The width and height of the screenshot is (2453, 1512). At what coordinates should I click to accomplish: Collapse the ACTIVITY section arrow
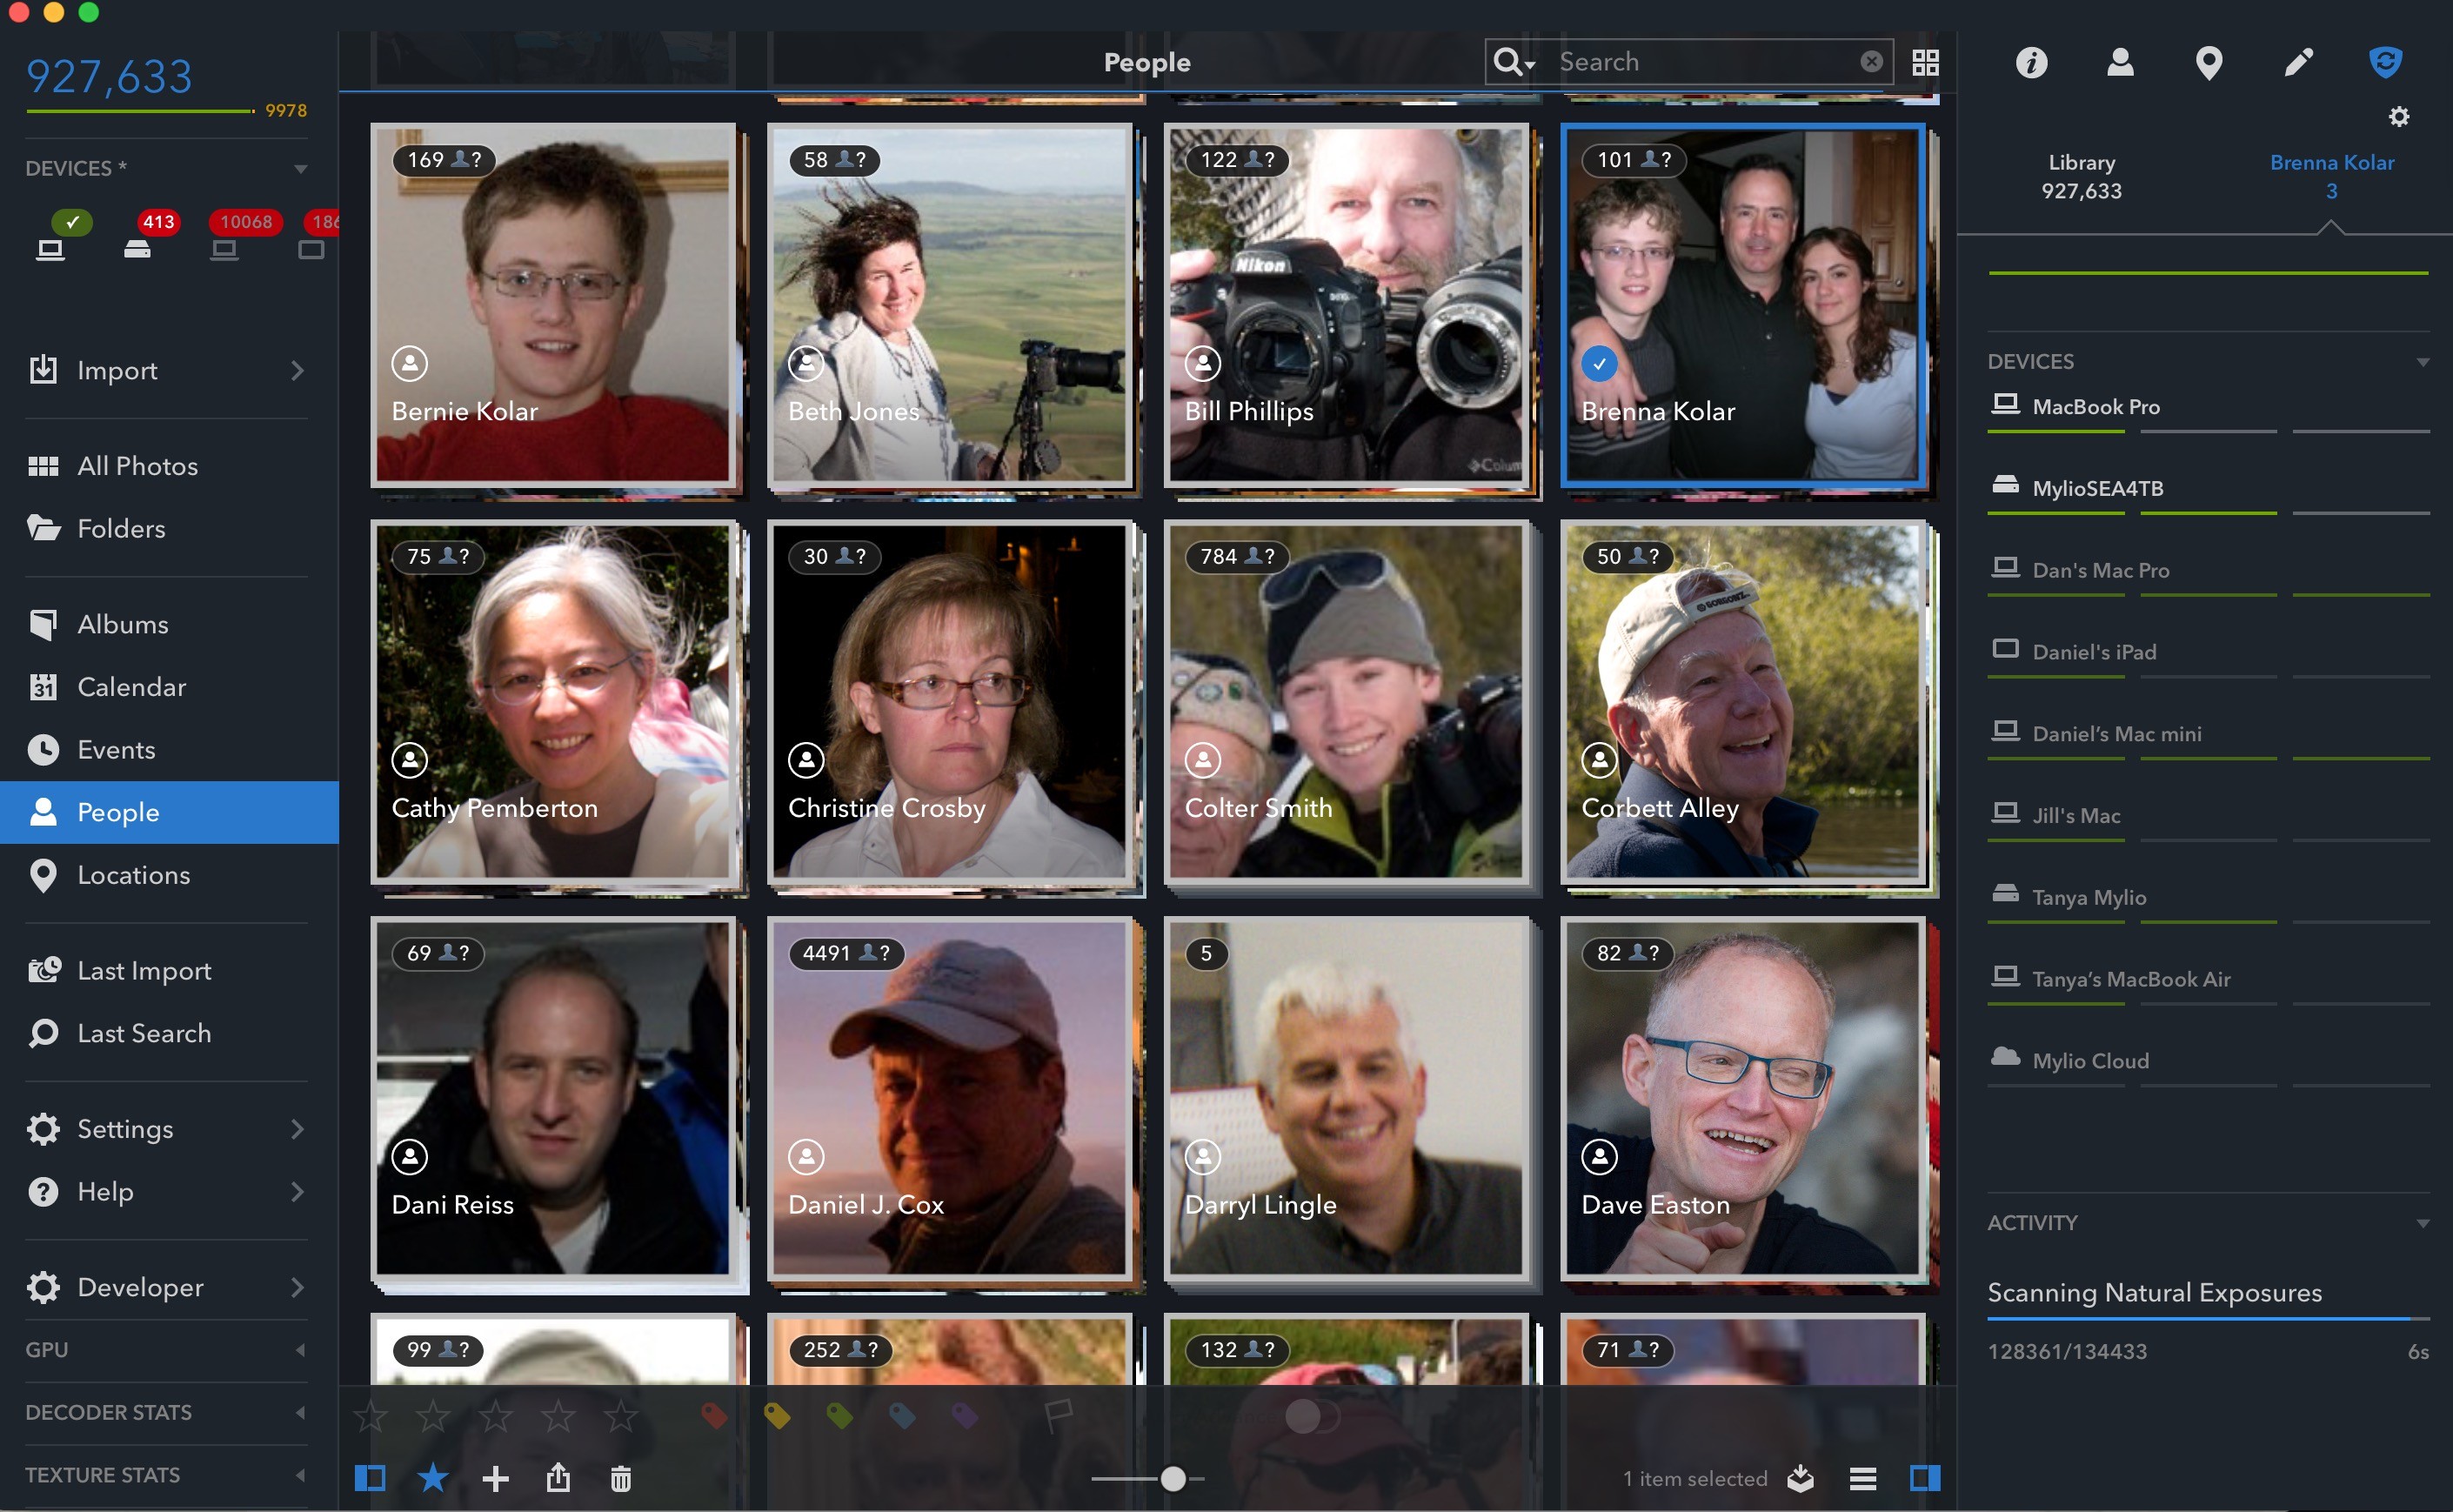coord(2423,1223)
